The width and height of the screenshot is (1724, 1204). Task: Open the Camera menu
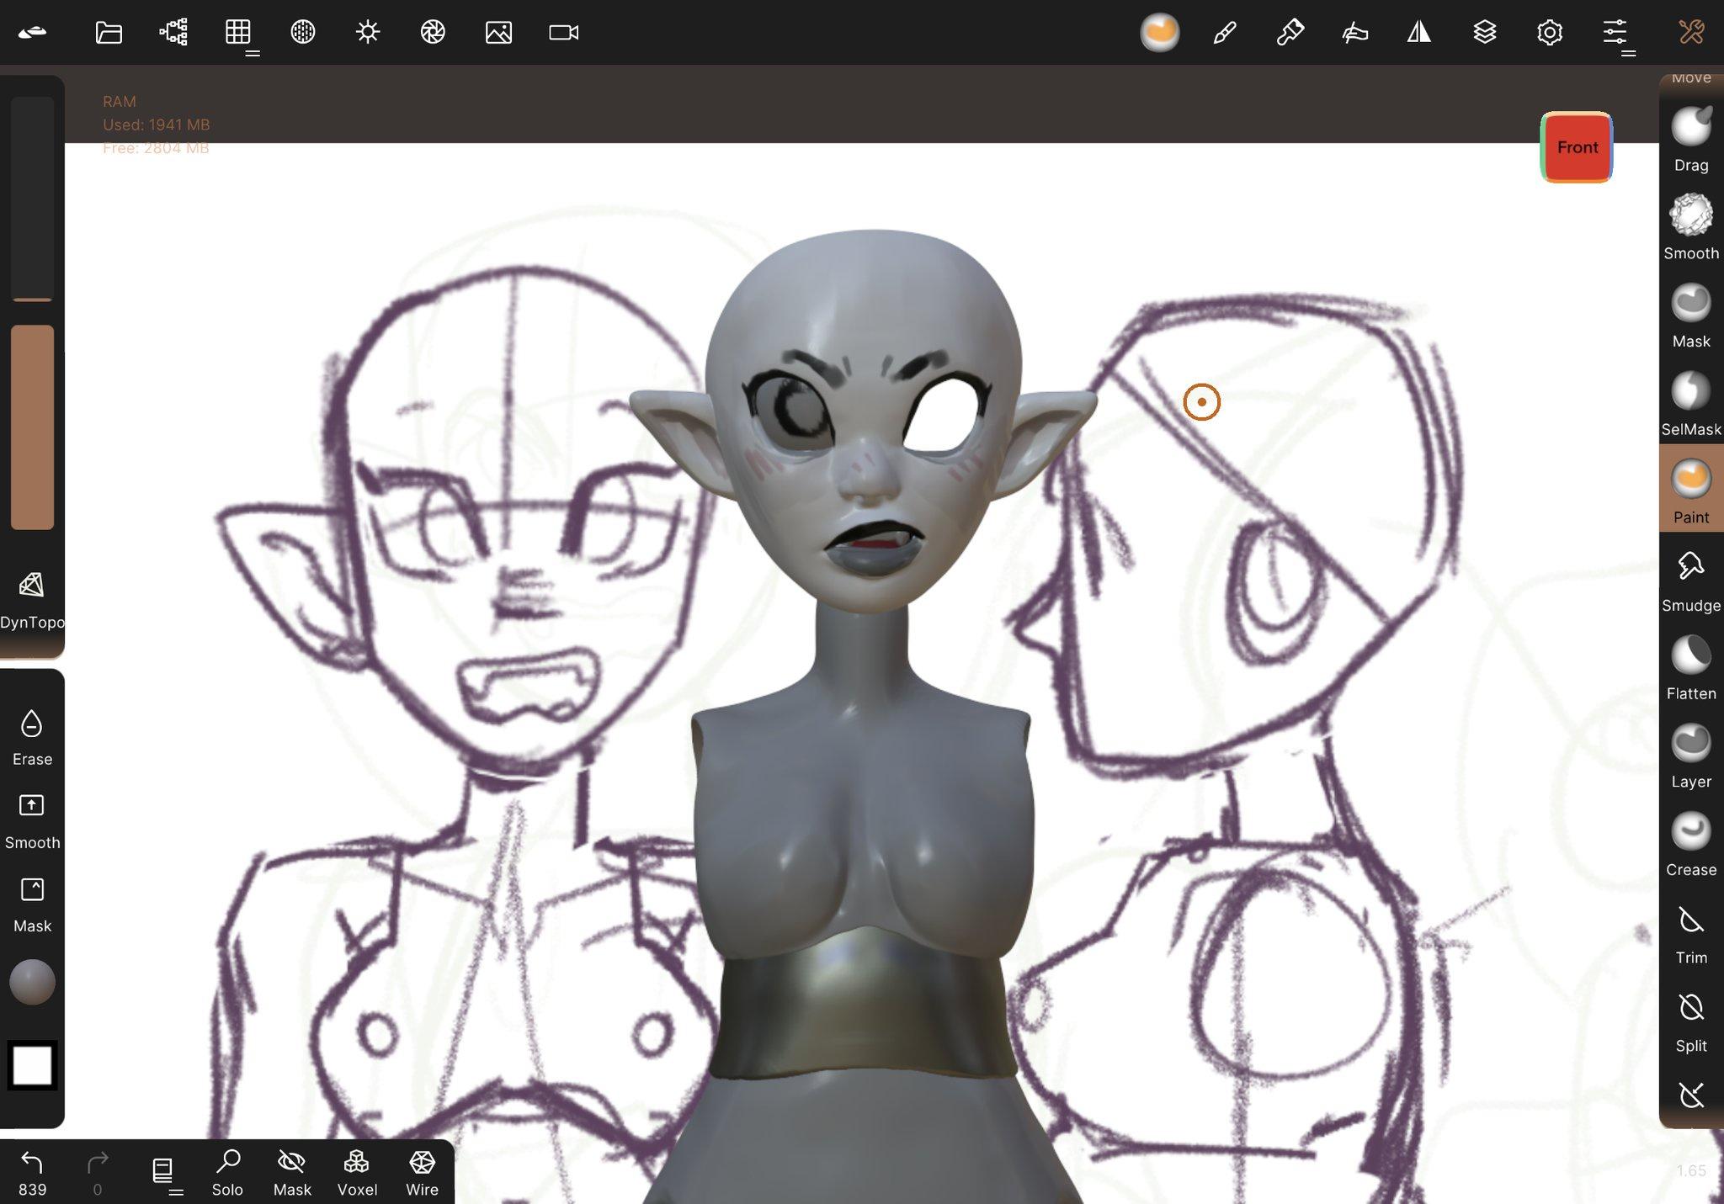coord(563,32)
